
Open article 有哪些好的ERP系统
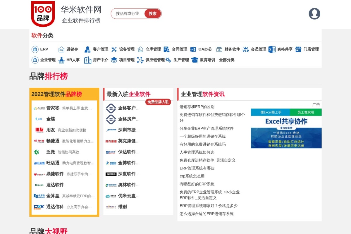[x=197, y=184]
